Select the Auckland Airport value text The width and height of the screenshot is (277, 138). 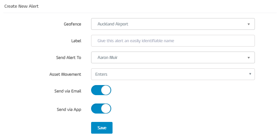coord(113,24)
